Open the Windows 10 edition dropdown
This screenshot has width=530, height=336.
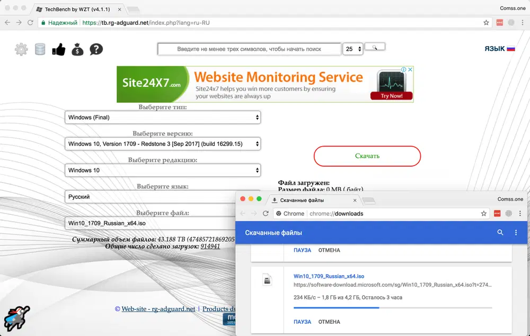(163, 170)
